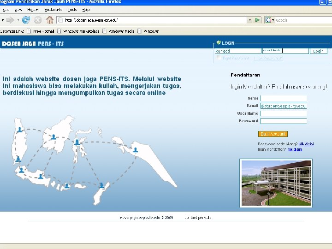Click the Nama registration field
This screenshot has width=332, height=249.
pos(284,98)
